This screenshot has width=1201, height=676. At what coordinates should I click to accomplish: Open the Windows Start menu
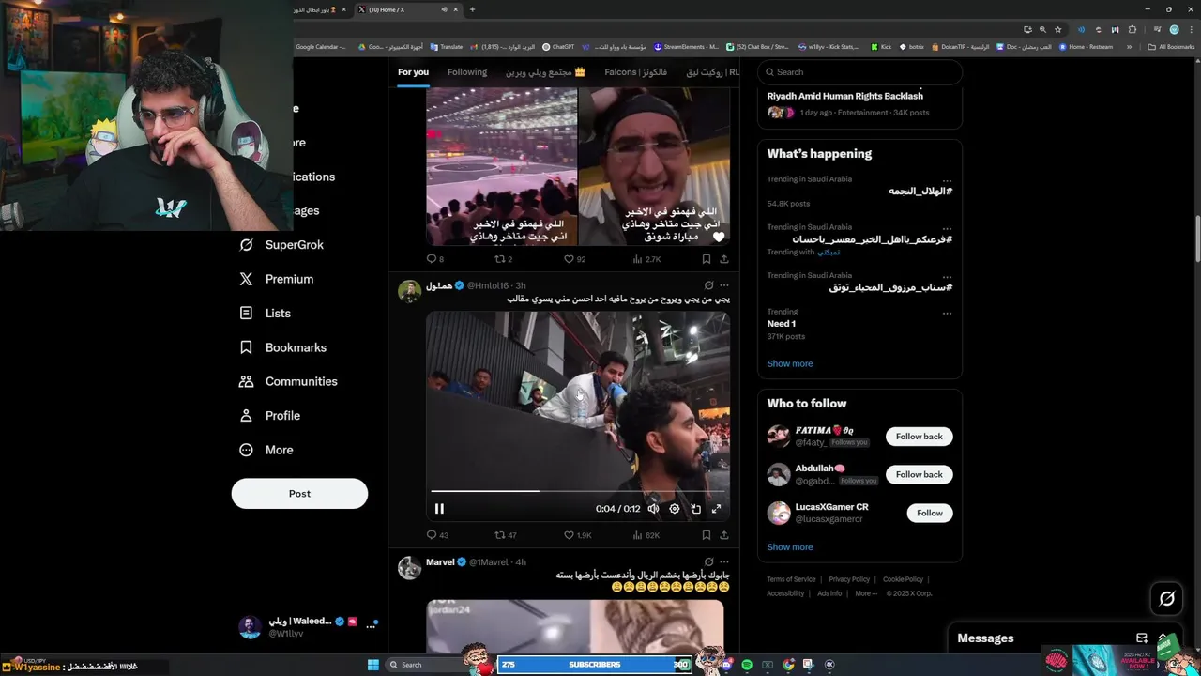373,665
